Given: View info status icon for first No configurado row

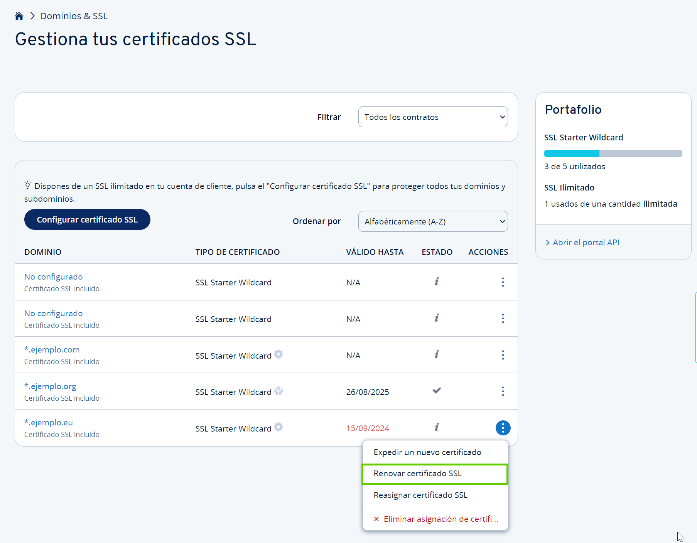Looking at the screenshot, I should 437,282.
